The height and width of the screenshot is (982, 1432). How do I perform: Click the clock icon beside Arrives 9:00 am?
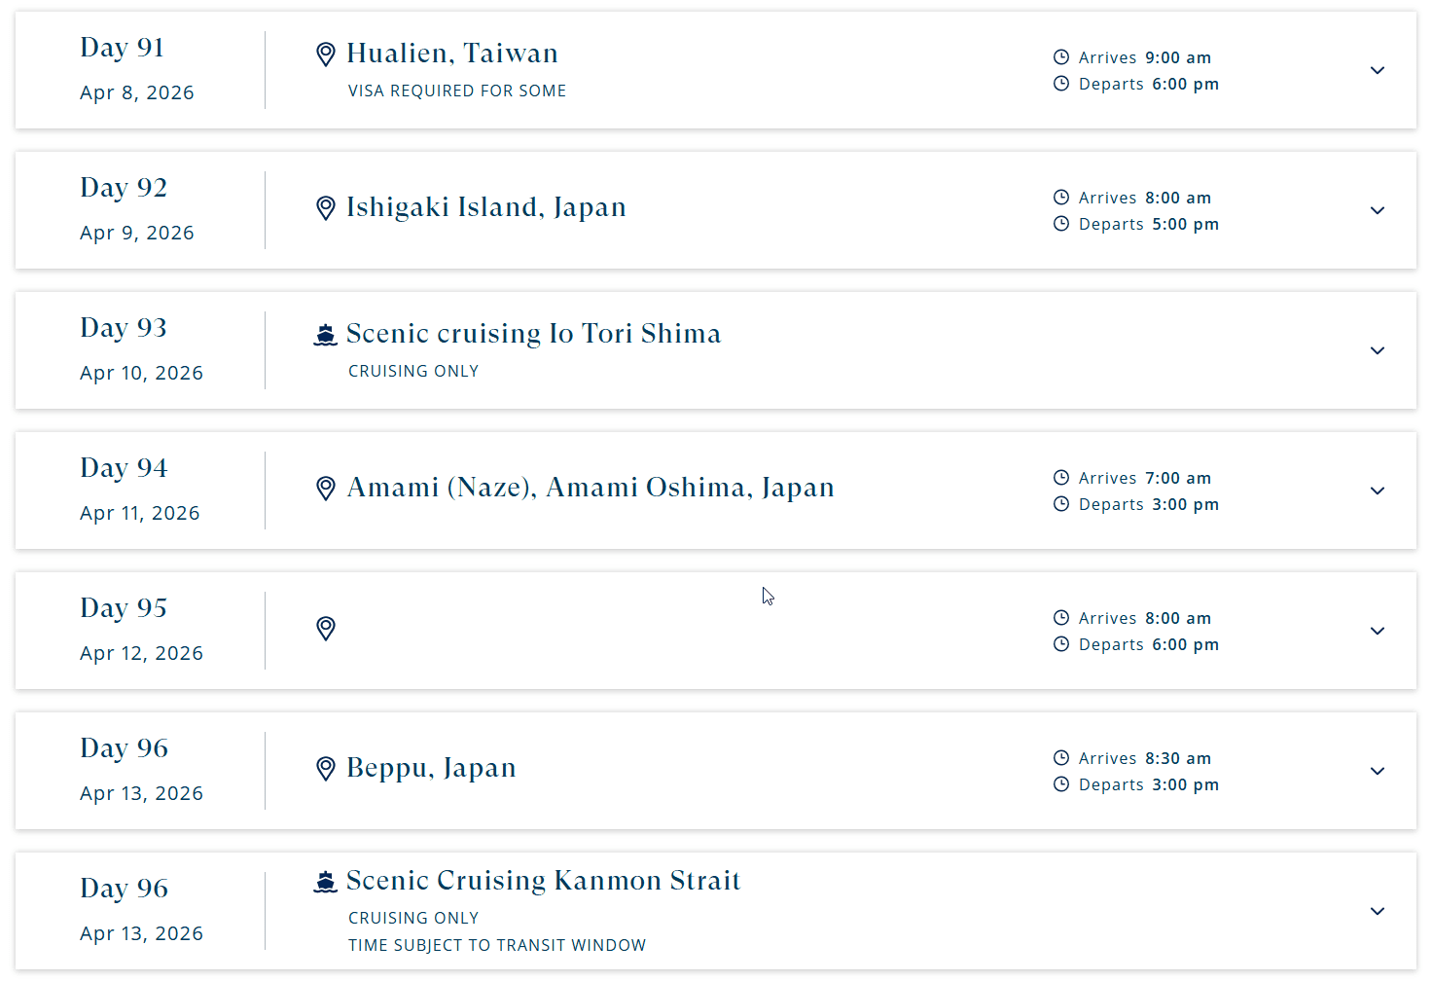click(x=1061, y=57)
